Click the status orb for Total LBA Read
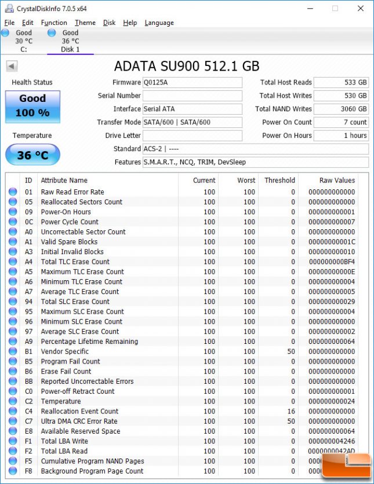The image size is (374, 484). tap(13, 451)
